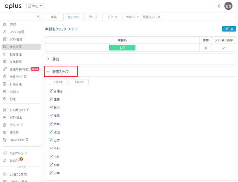Collapse the sidebar with double chevron
The height and width of the screenshot is (182, 238).
coord(38,17)
